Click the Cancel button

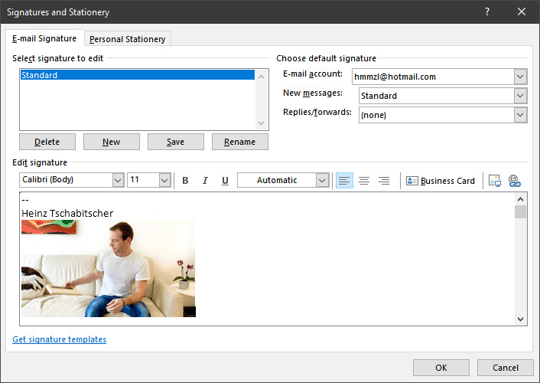506,368
